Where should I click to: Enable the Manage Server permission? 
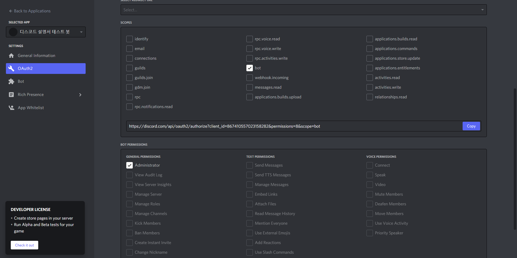point(130,194)
